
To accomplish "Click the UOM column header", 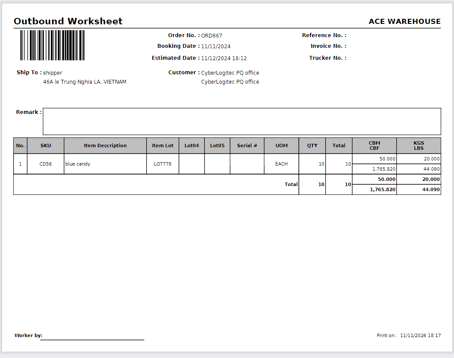I will 281,146.
